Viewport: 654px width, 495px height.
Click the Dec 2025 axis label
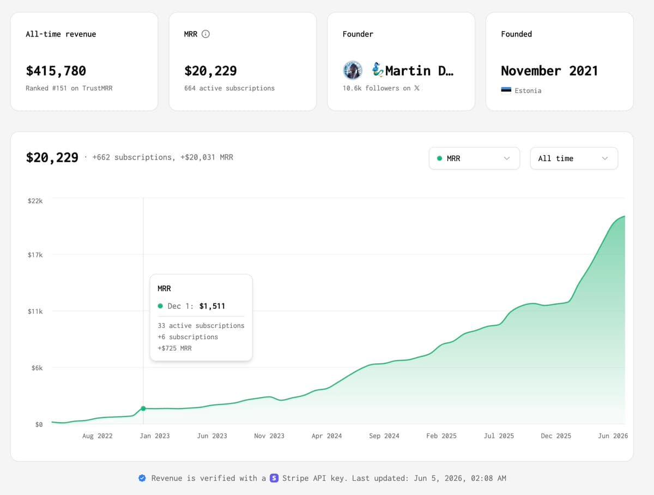pos(556,436)
